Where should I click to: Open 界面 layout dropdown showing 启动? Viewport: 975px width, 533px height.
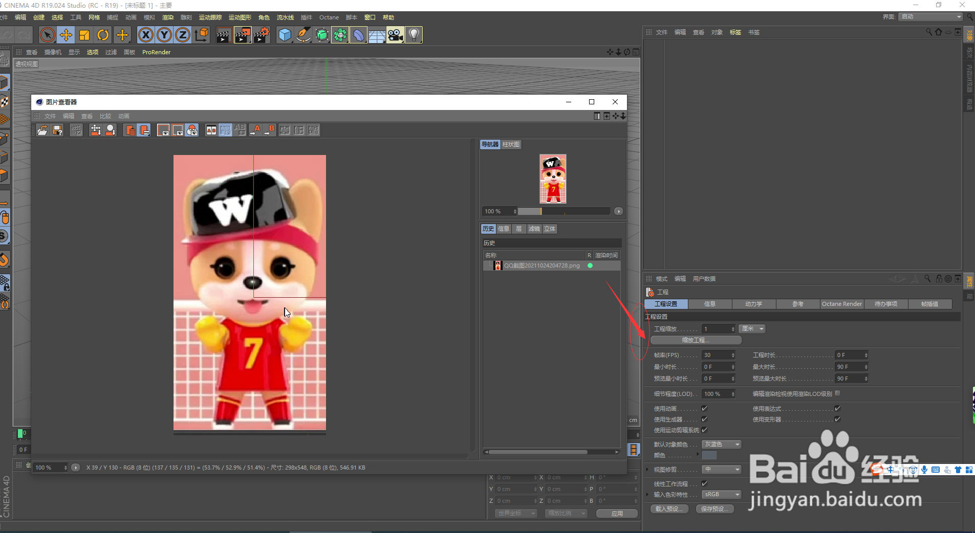click(931, 17)
